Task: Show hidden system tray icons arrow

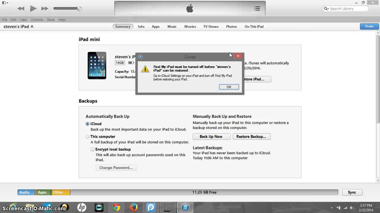Action: click(331, 207)
